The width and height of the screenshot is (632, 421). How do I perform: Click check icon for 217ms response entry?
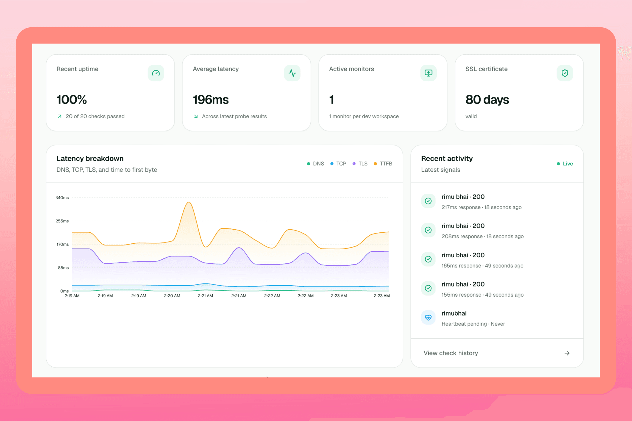tap(428, 201)
